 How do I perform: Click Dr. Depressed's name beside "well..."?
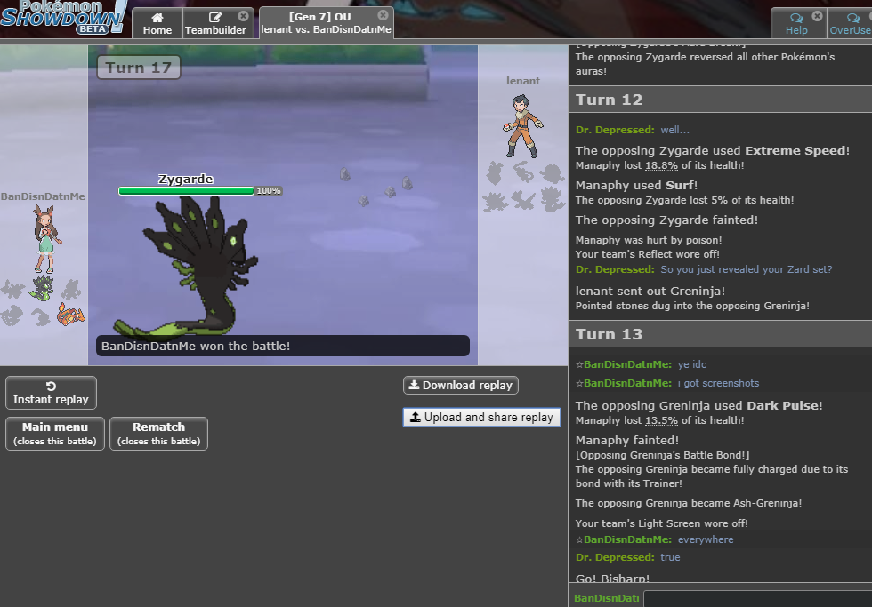(x=615, y=130)
